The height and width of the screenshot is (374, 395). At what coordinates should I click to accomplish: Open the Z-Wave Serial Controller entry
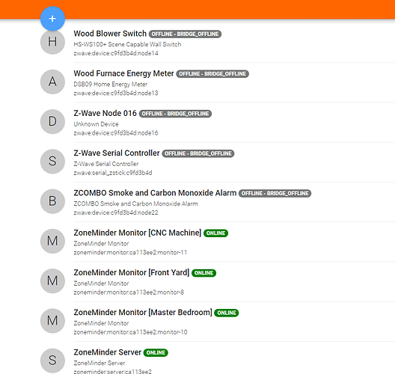click(117, 153)
